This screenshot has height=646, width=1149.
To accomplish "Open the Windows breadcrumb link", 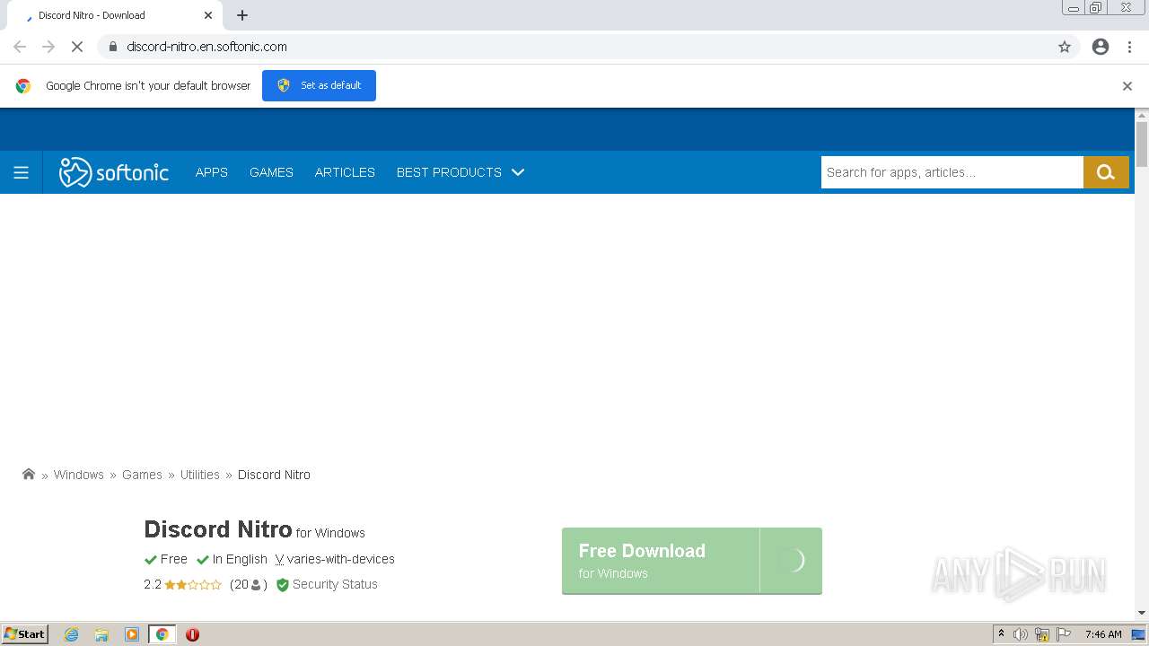I will tap(79, 475).
